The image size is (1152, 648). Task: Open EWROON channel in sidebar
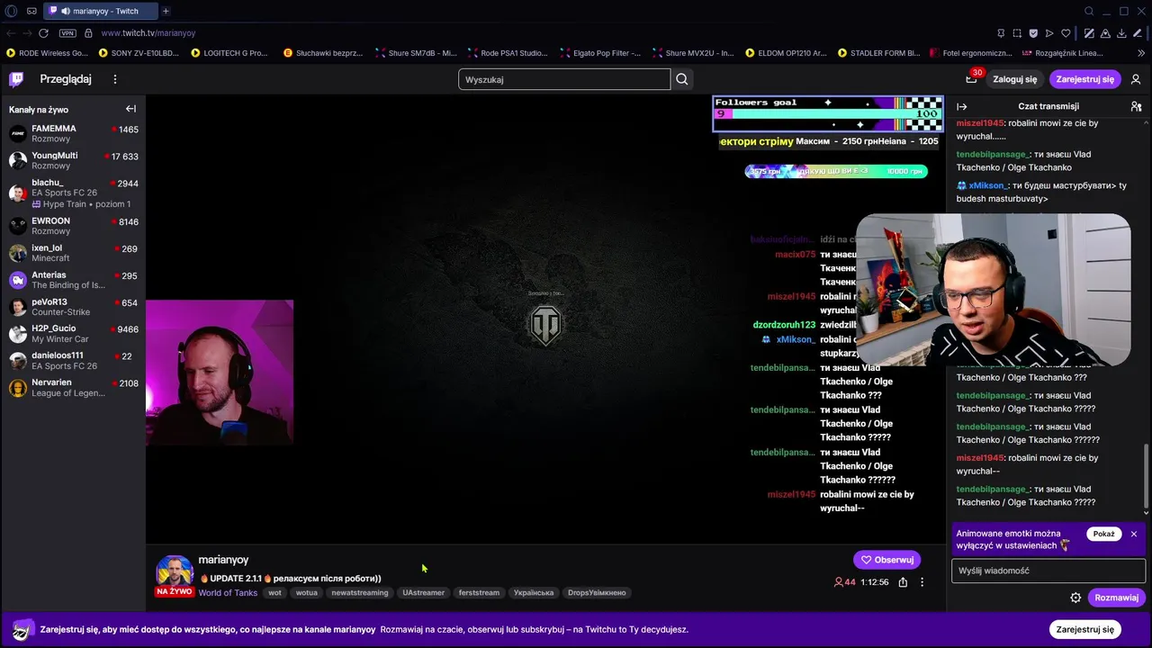(73, 226)
